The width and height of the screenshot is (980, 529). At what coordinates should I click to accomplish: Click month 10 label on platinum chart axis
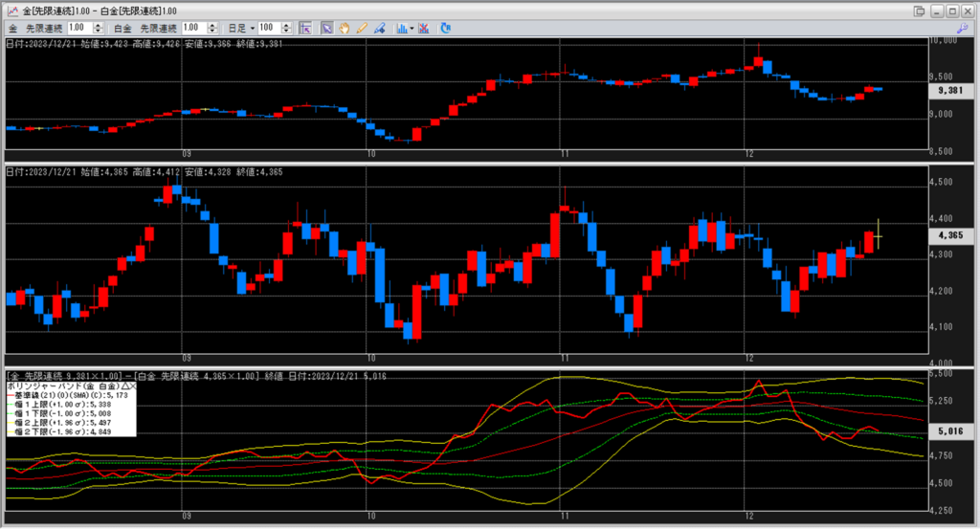(371, 359)
